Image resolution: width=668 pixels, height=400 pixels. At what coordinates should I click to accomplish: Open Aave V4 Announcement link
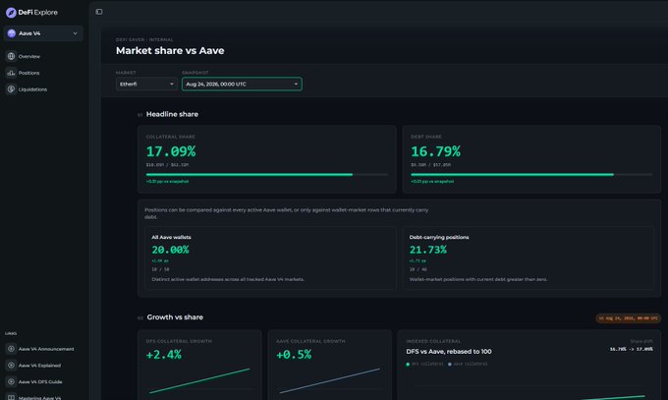[x=46, y=349]
